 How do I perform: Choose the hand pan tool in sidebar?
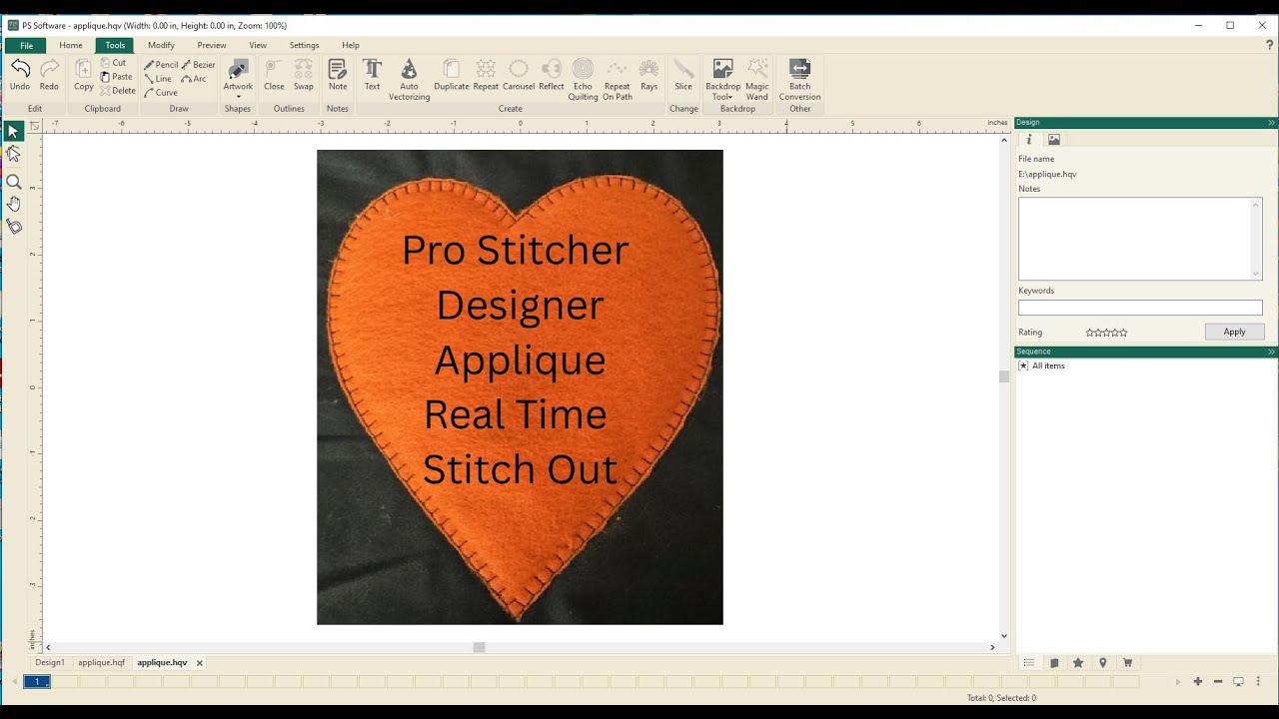pos(14,204)
